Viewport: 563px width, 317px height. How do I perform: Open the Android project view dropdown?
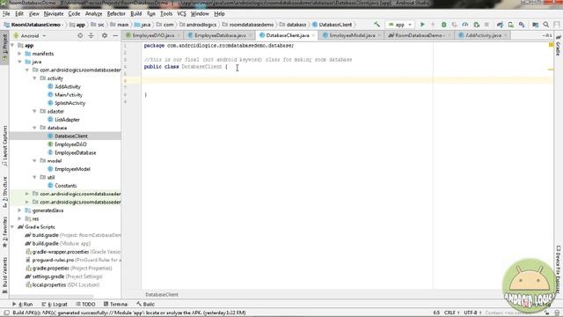30,35
